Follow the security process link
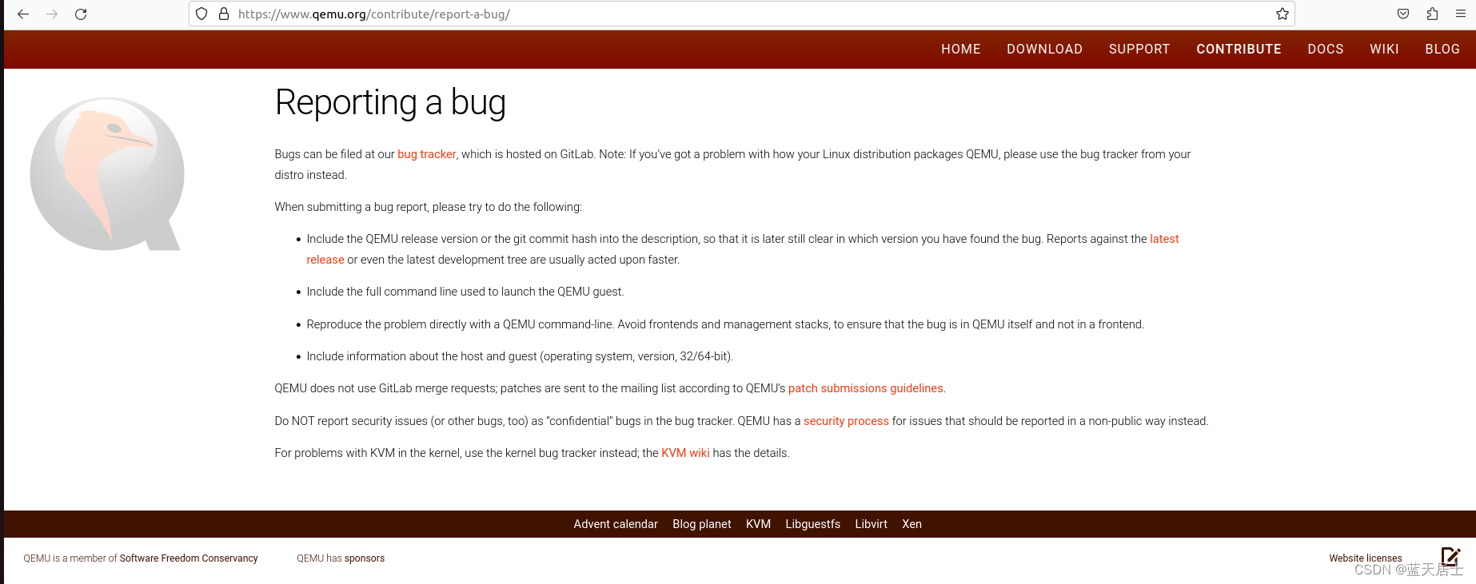Screen dimensions: 1476x584 pyautogui.click(x=846, y=421)
